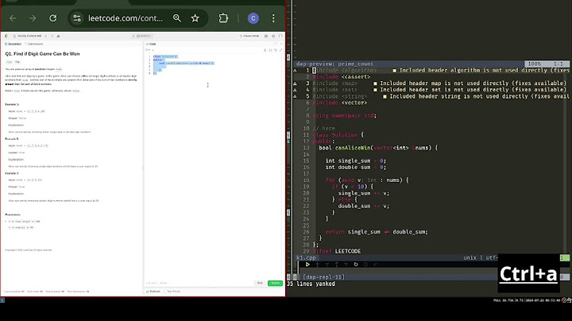The width and height of the screenshot is (572, 321).
Task: Go to the previous contest question arrow
Action: 46,36
